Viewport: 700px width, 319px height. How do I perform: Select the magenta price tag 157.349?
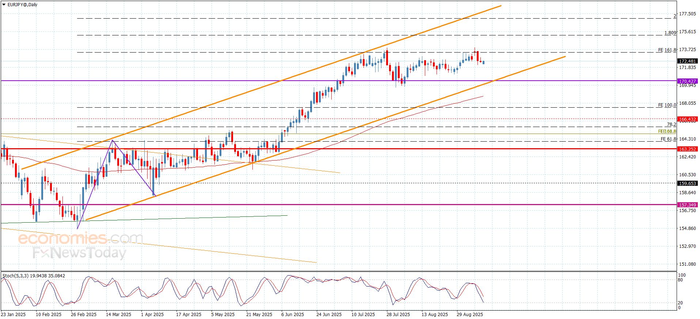pyautogui.click(x=687, y=205)
